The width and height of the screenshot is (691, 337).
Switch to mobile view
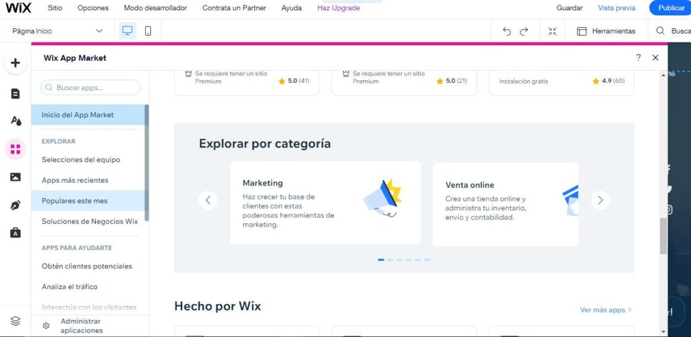148,31
